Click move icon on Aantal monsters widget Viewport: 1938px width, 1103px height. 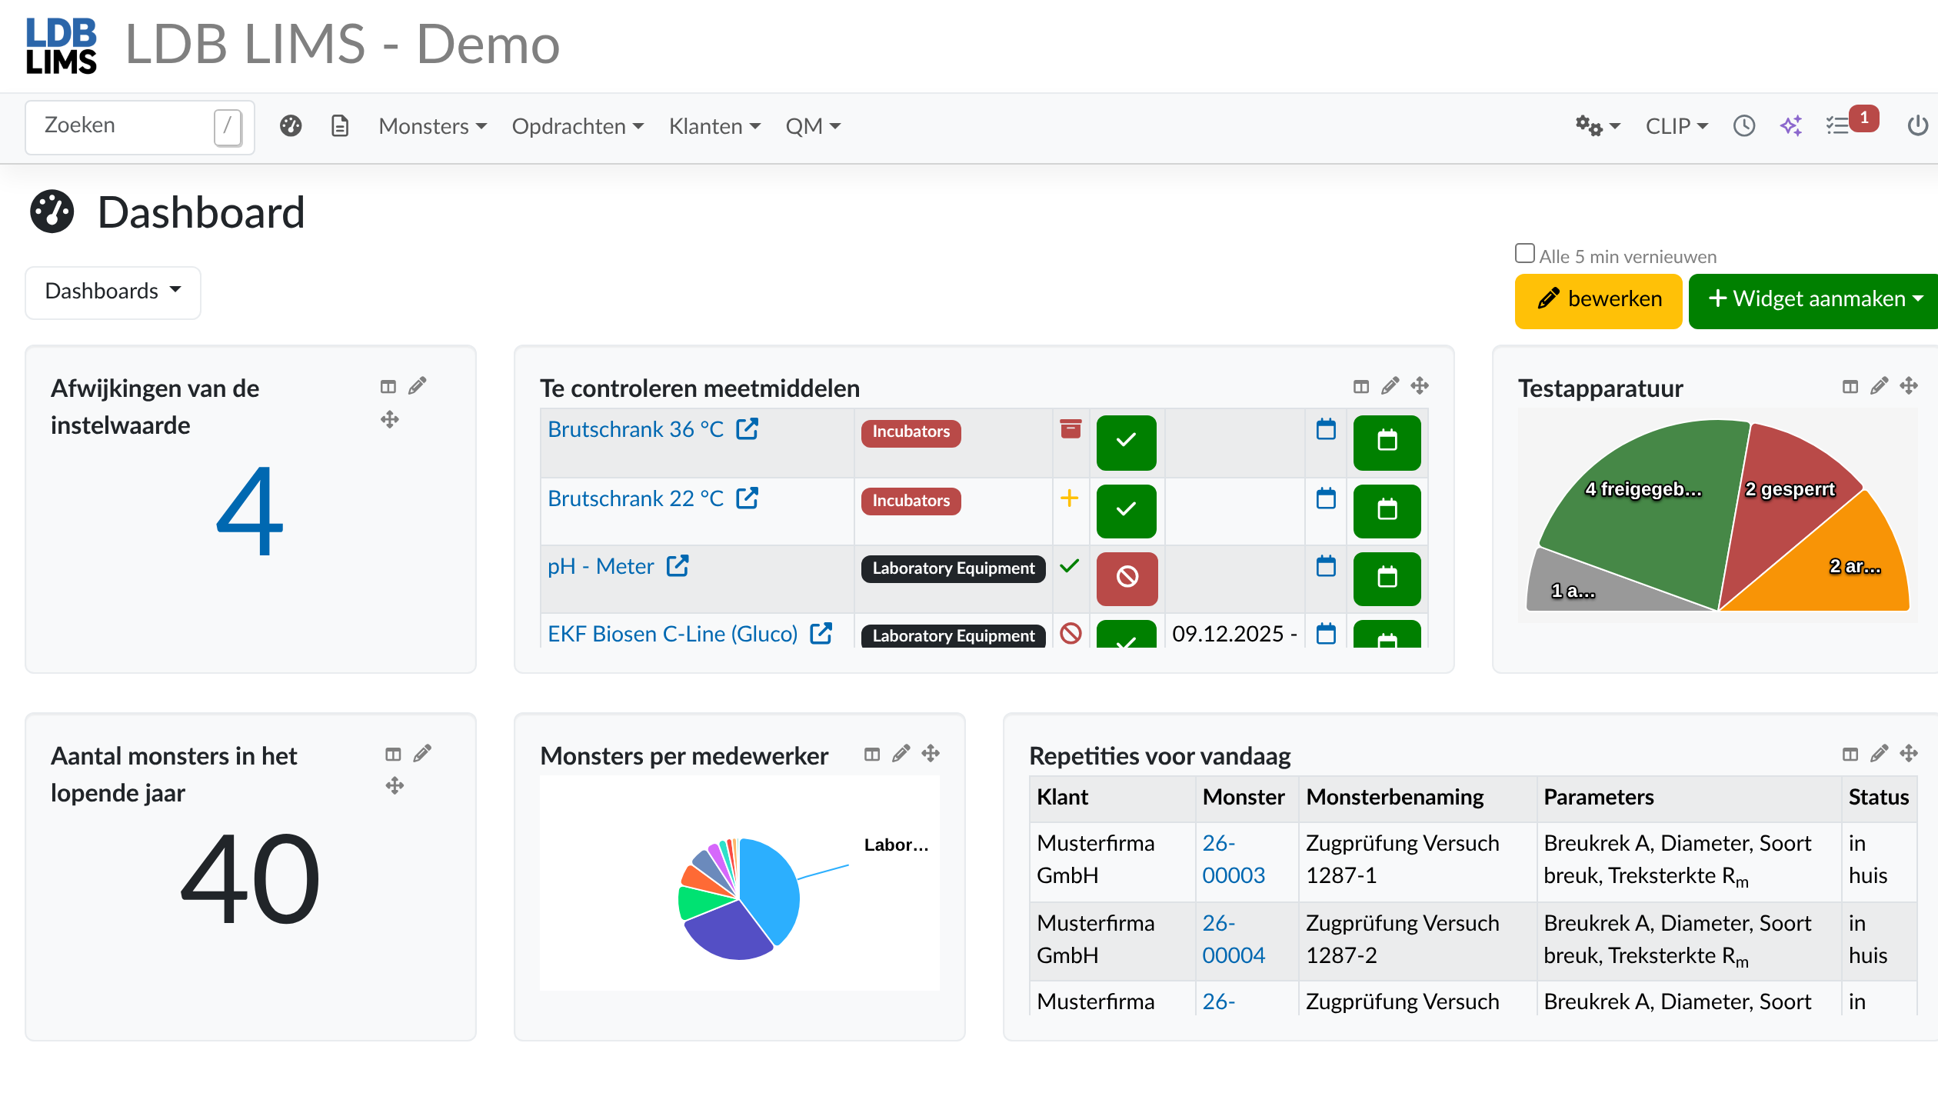(x=395, y=785)
